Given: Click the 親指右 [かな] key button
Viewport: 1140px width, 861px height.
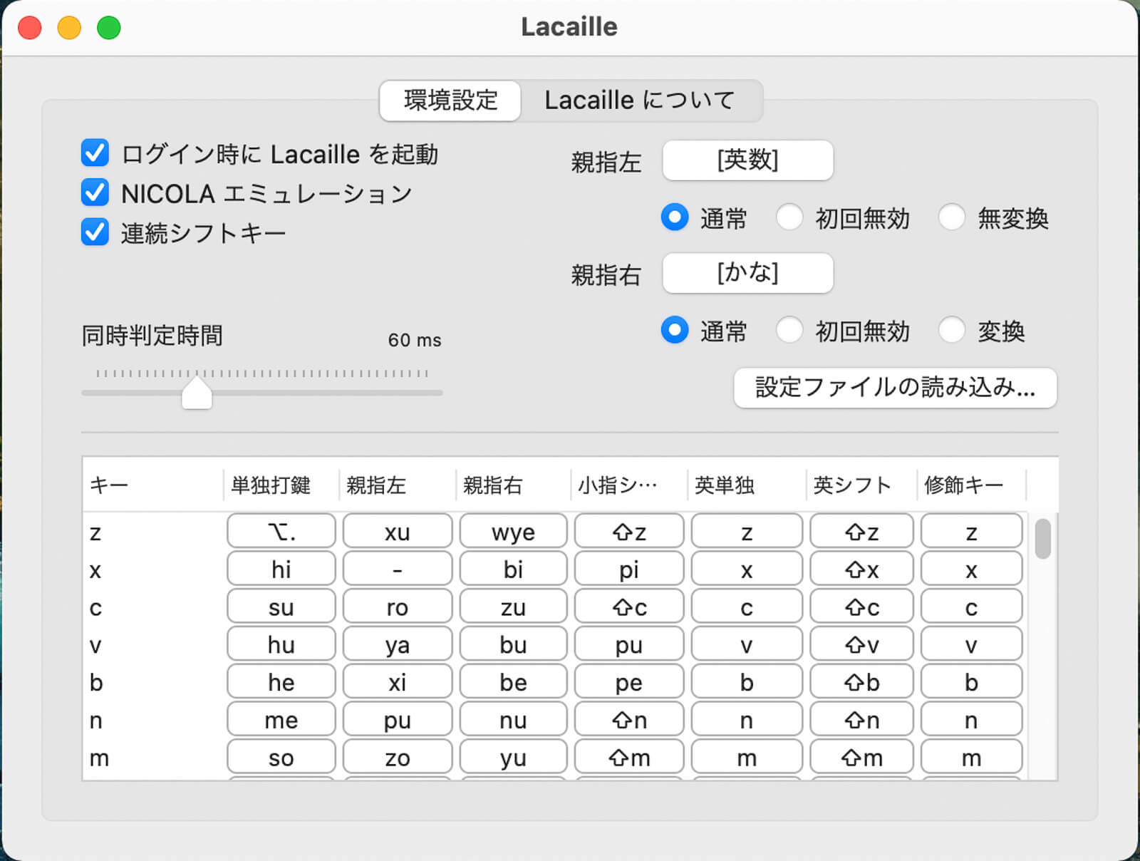Looking at the screenshot, I should tap(747, 273).
